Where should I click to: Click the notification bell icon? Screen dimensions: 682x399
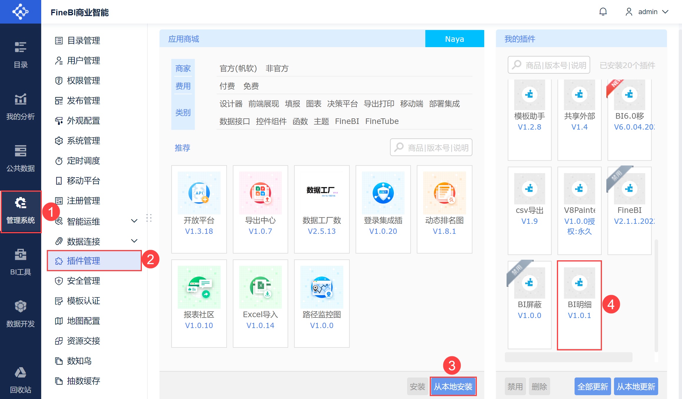603,12
